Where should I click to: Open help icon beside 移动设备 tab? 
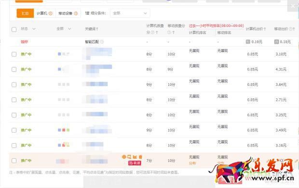pyautogui.click(x=76, y=13)
